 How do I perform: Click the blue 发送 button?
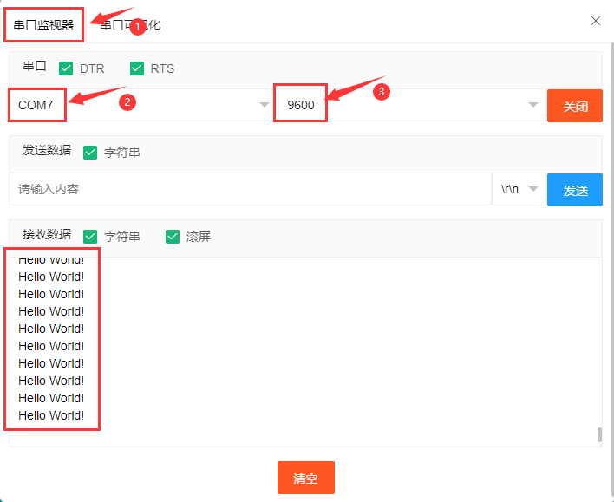coord(575,190)
